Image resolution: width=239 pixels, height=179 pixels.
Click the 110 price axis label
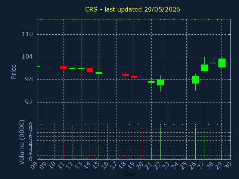(x=27, y=34)
